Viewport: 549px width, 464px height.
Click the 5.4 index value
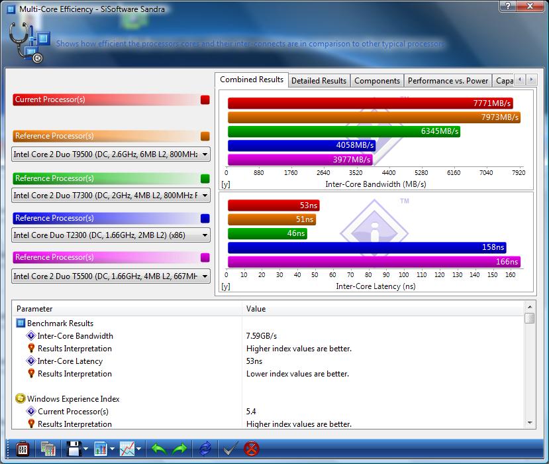click(251, 412)
